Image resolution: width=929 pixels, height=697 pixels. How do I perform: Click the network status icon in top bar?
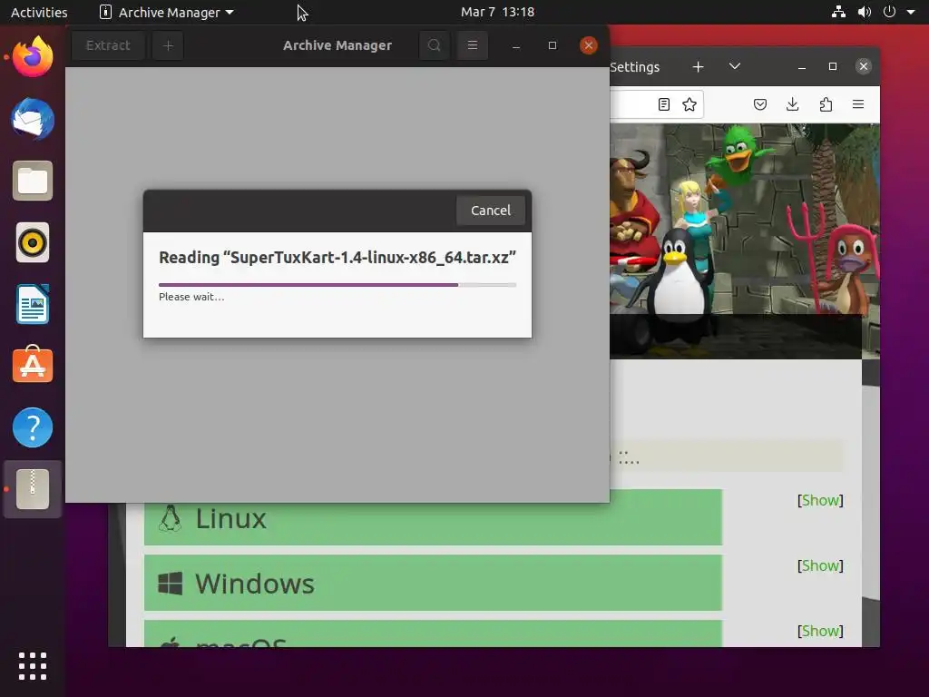tap(838, 12)
